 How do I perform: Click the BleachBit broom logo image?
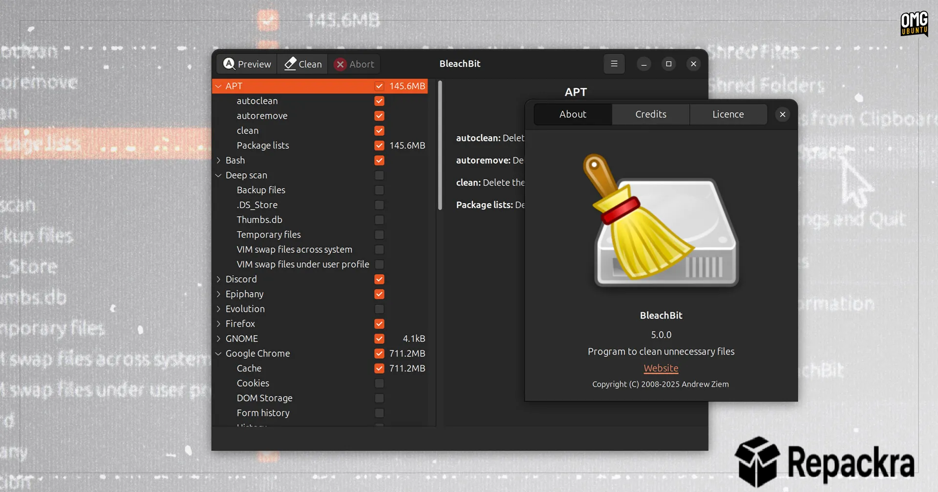[x=661, y=220]
